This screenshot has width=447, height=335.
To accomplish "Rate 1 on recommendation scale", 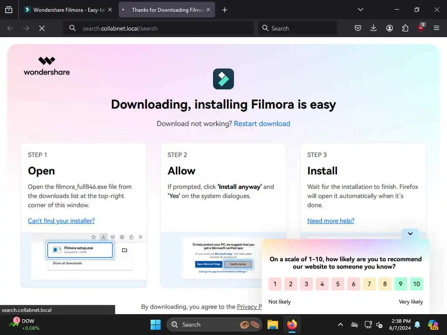I will pyautogui.click(x=275, y=284).
